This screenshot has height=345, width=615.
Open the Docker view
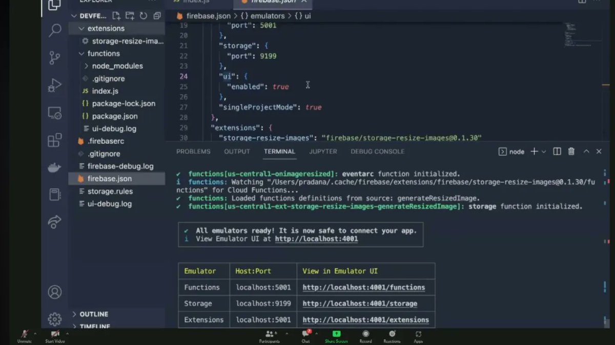(55, 167)
